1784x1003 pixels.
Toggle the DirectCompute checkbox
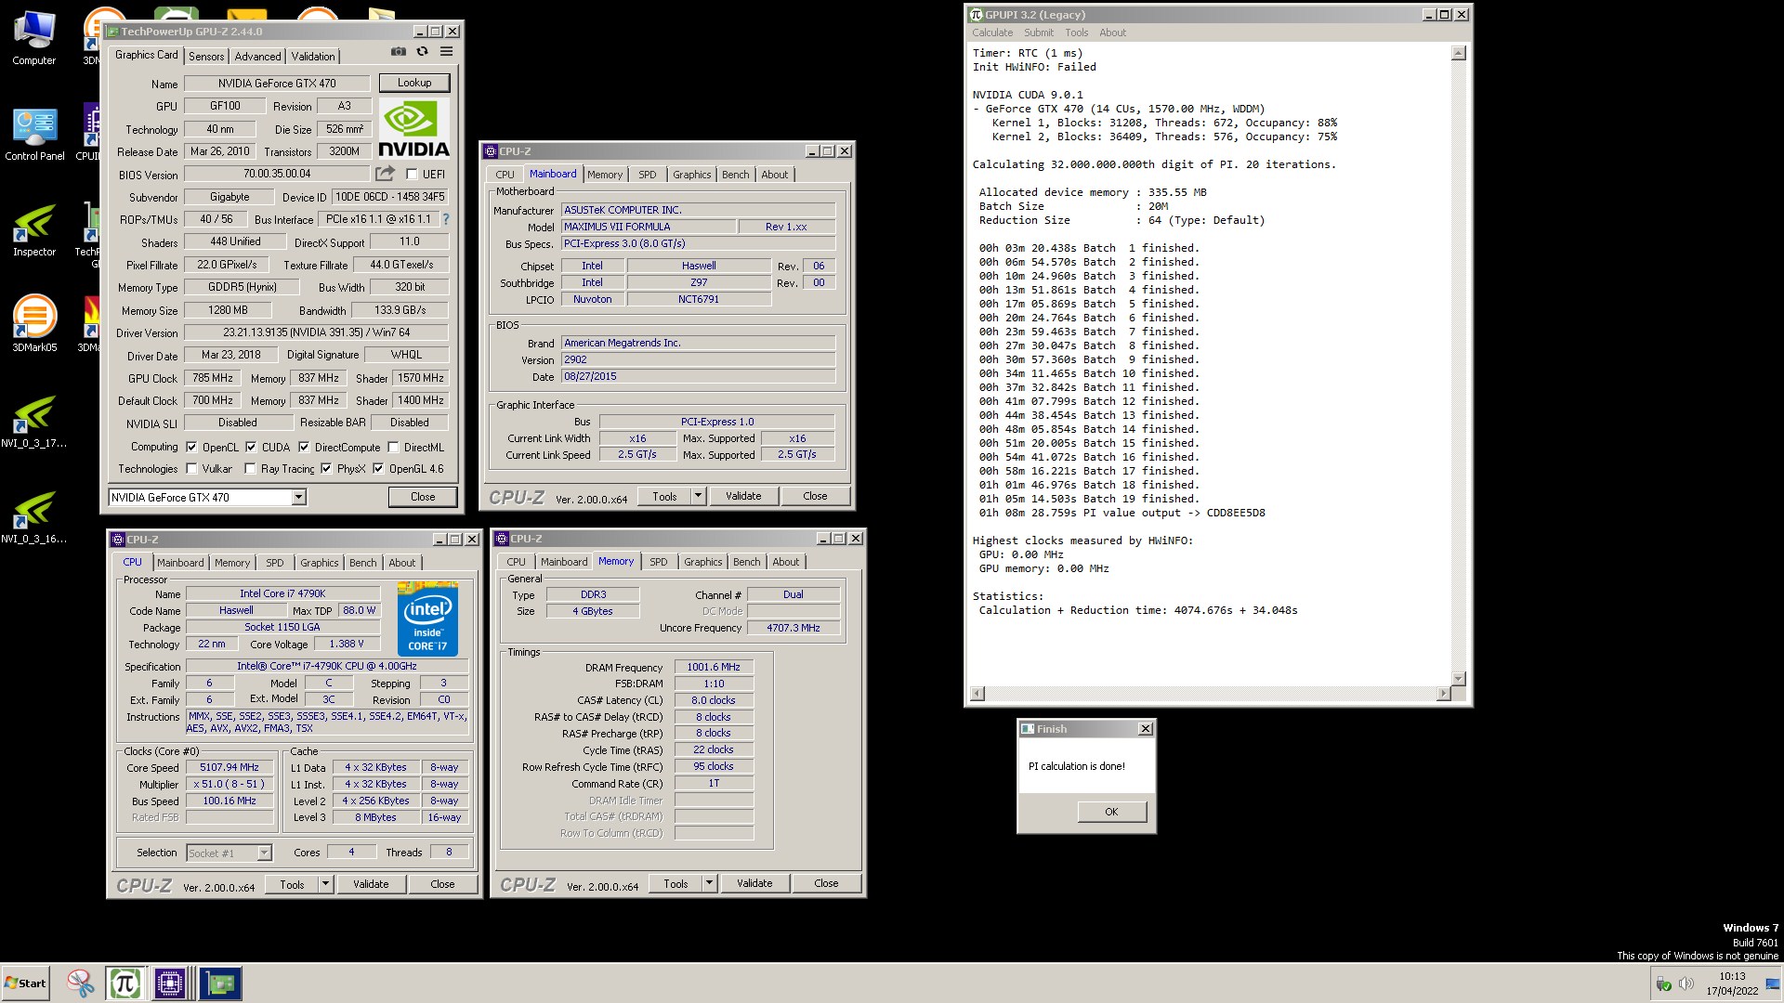[304, 447]
